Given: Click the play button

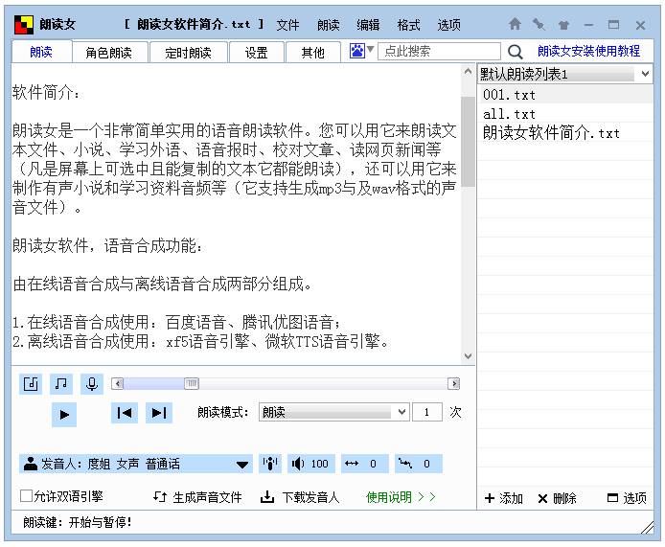Looking at the screenshot, I should tap(64, 414).
